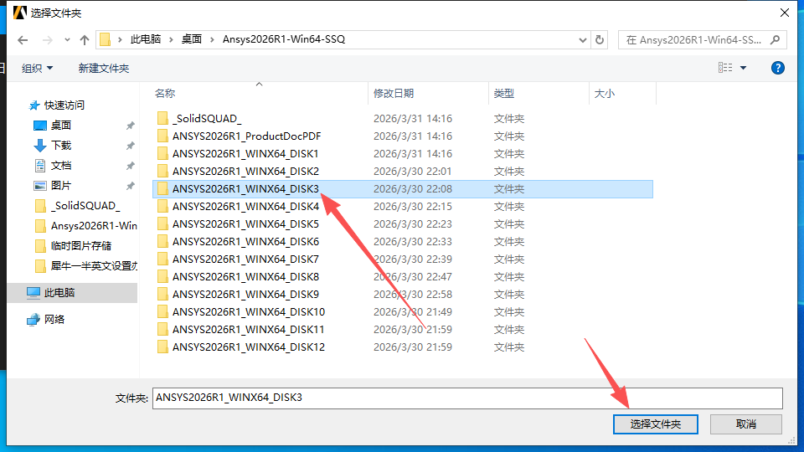804x452 pixels.
Task: Confirm with 选择文件夹 button
Action: (655, 424)
